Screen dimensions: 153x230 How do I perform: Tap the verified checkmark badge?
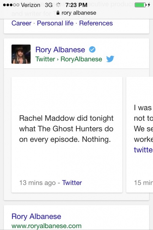[92, 49]
